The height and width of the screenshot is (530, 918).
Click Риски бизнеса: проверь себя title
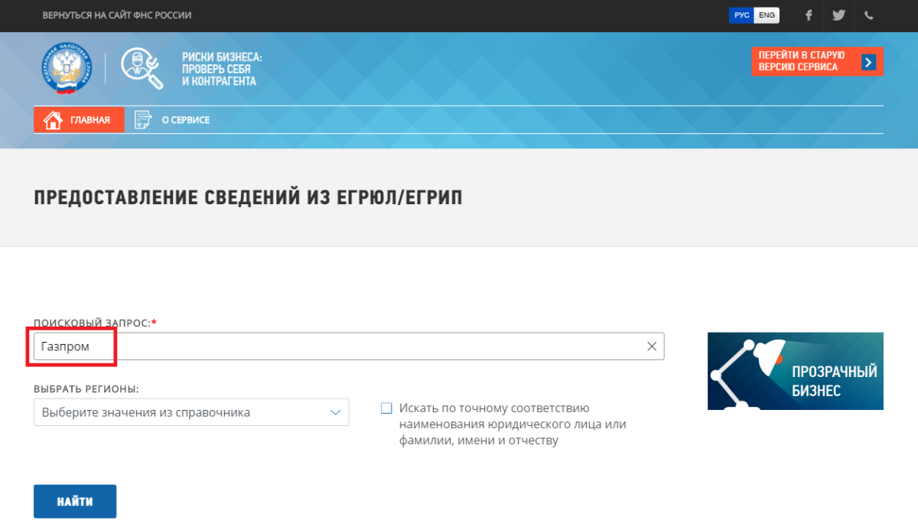[222, 69]
